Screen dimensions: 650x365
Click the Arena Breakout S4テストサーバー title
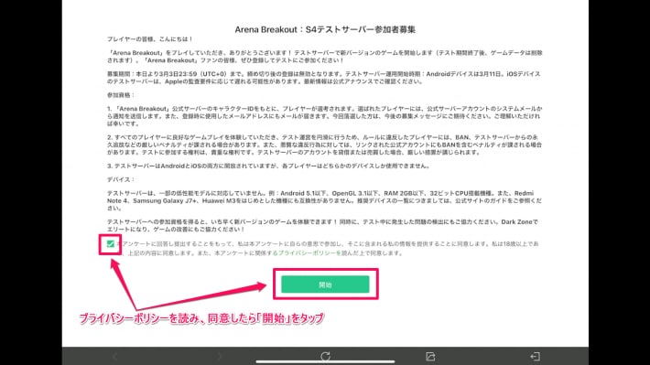point(325,29)
